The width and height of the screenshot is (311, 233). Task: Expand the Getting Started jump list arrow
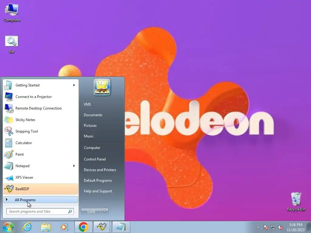point(74,85)
